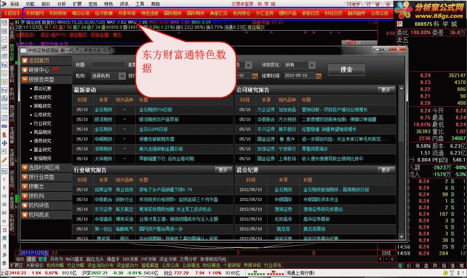Click the 结束时间 date field

coord(299,76)
